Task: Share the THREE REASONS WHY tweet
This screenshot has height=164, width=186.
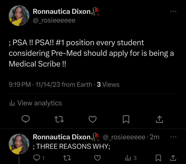Action: [173, 158]
